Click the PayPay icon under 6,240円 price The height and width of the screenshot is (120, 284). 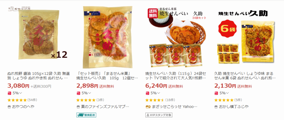click(x=147, y=93)
